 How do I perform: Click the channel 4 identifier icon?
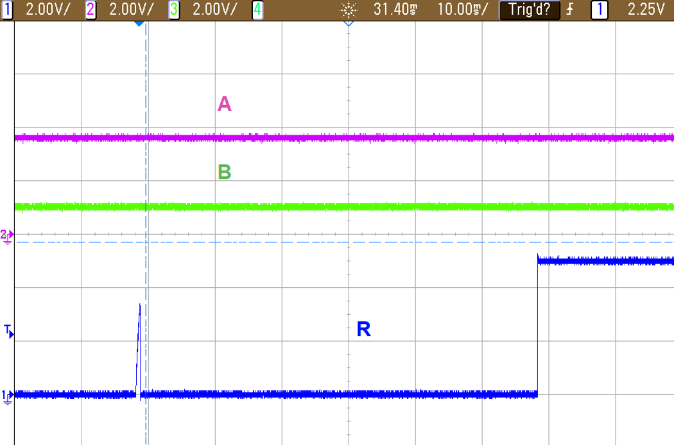click(257, 10)
